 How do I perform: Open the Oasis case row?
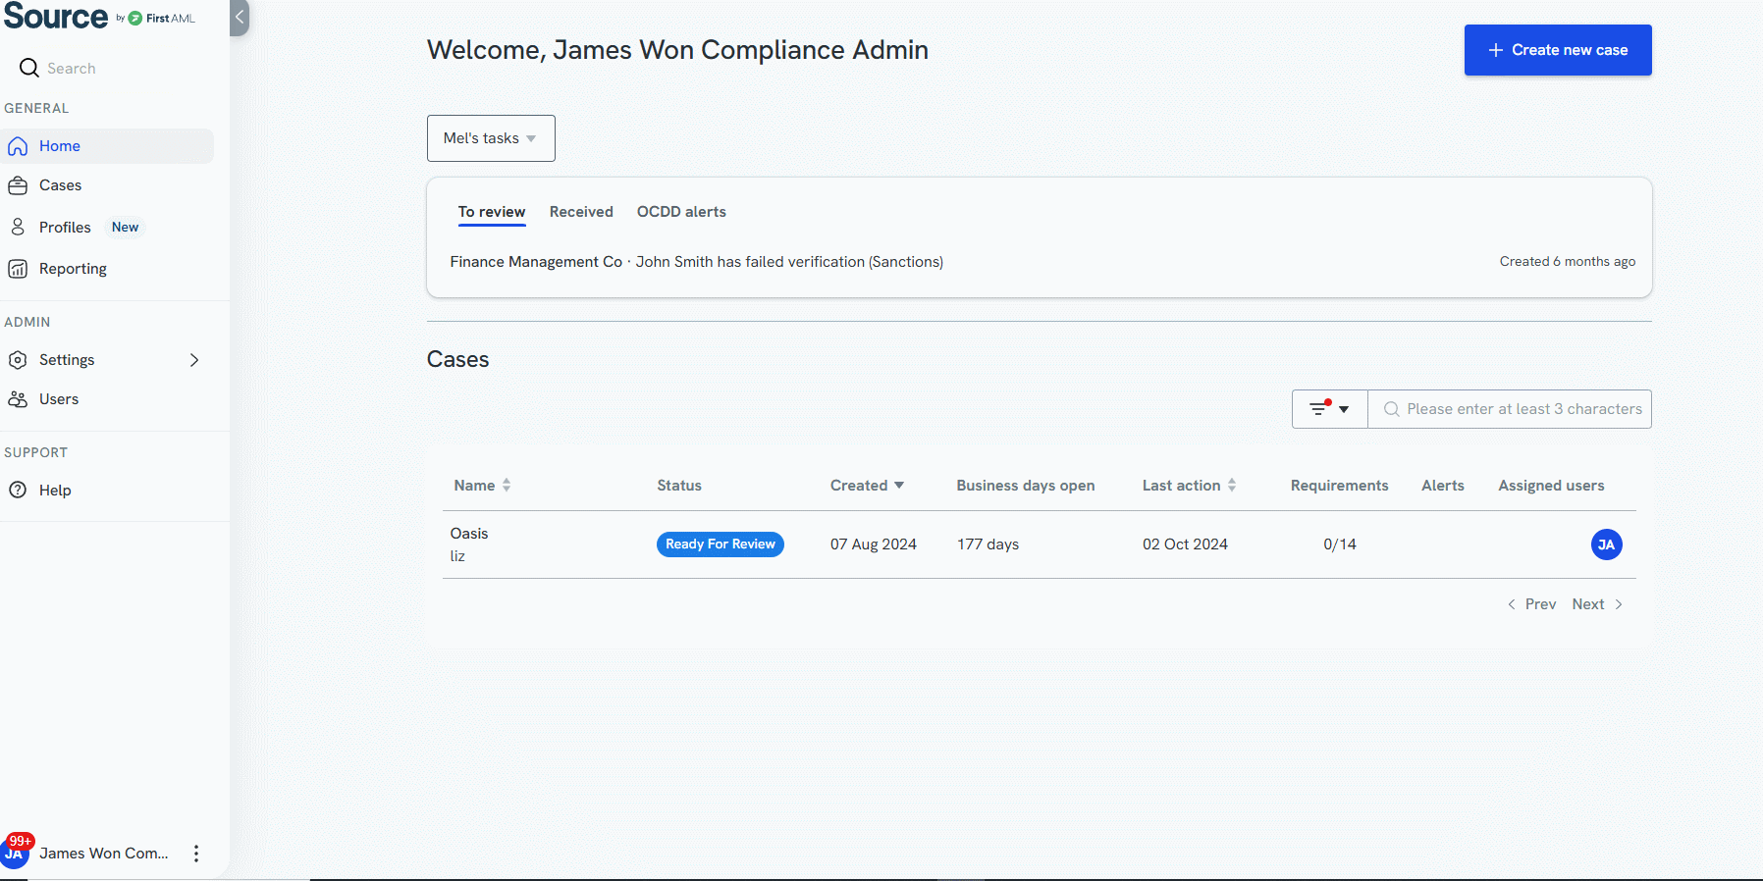point(1040,544)
